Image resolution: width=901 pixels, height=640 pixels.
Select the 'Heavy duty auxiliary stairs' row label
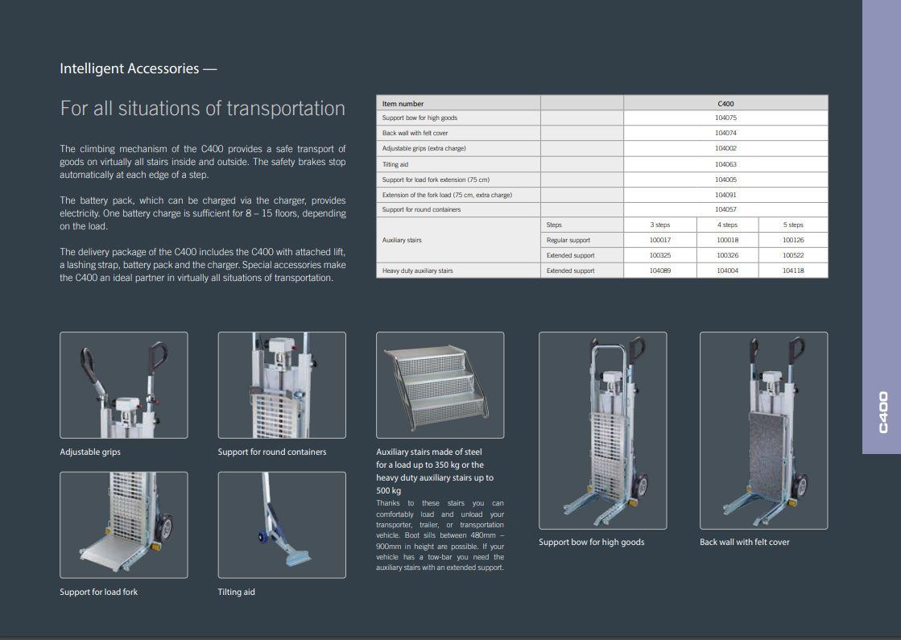tap(417, 271)
